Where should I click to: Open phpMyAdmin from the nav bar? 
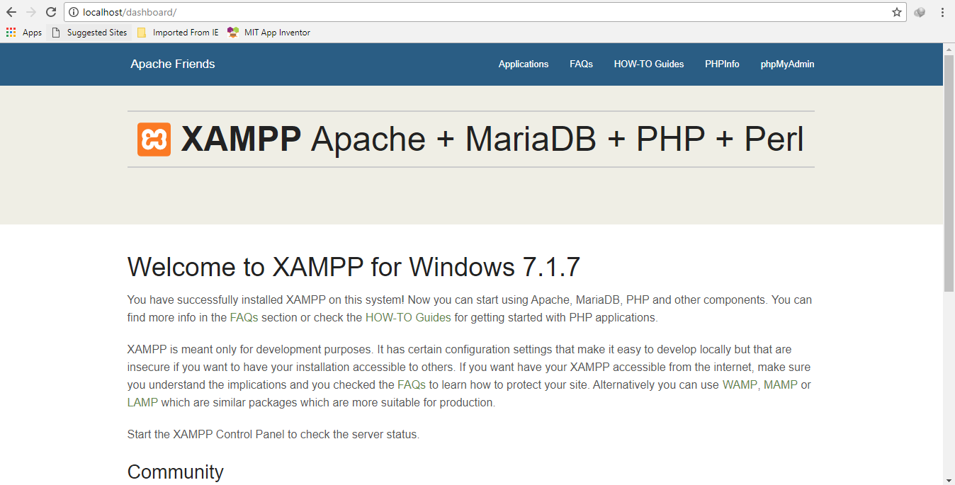pyautogui.click(x=787, y=64)
